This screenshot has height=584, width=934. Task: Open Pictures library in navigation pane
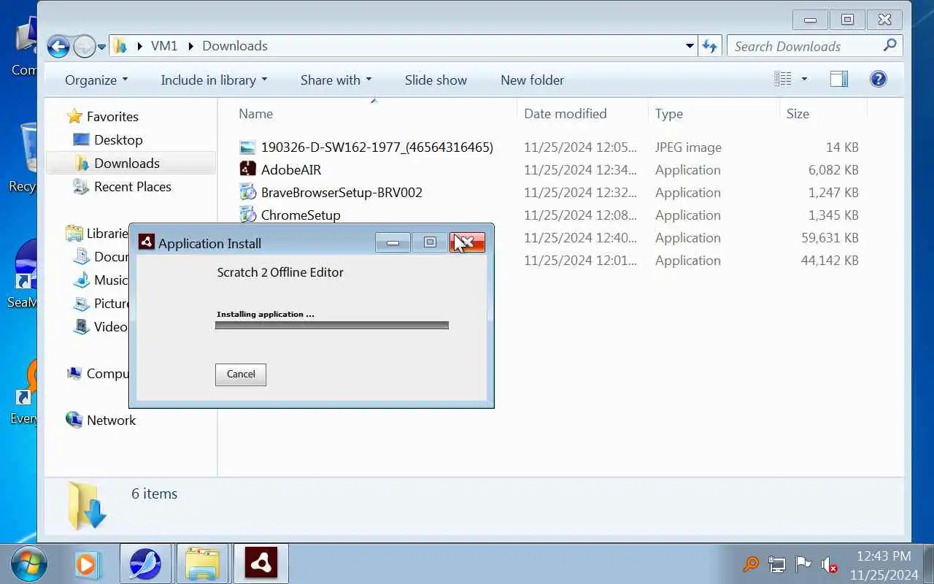(111, 304)
